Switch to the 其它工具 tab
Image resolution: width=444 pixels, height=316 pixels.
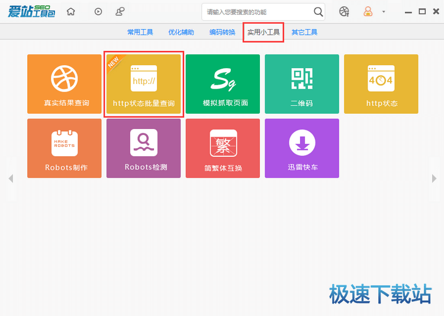[x=304, y=33]
